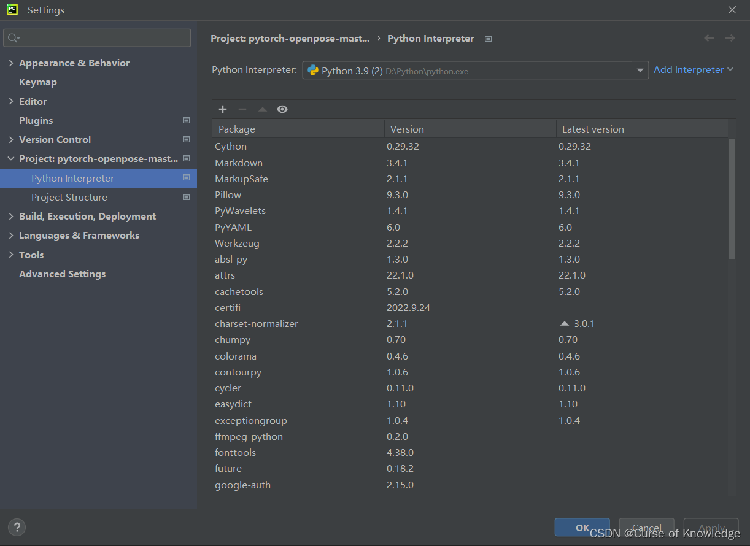750x546 pixels.
Task: Click the help question mark button
Action: click(x=17, y=527)
